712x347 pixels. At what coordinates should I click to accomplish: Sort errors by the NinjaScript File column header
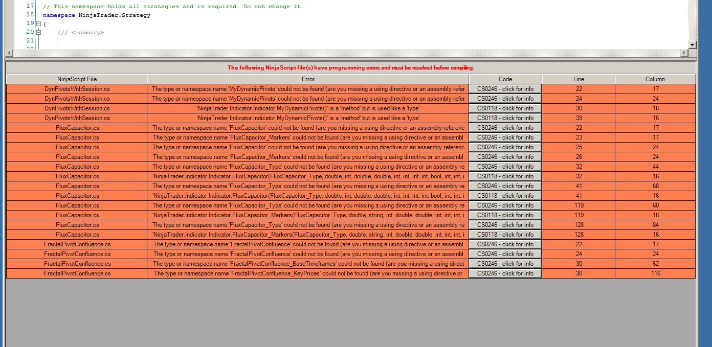coord(77,79)
